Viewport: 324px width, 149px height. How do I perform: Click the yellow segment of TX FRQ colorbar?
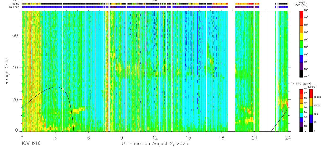click(301, 106)
